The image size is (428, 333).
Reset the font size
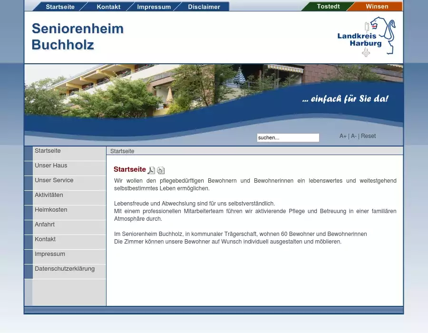click(x=368, y=136)
